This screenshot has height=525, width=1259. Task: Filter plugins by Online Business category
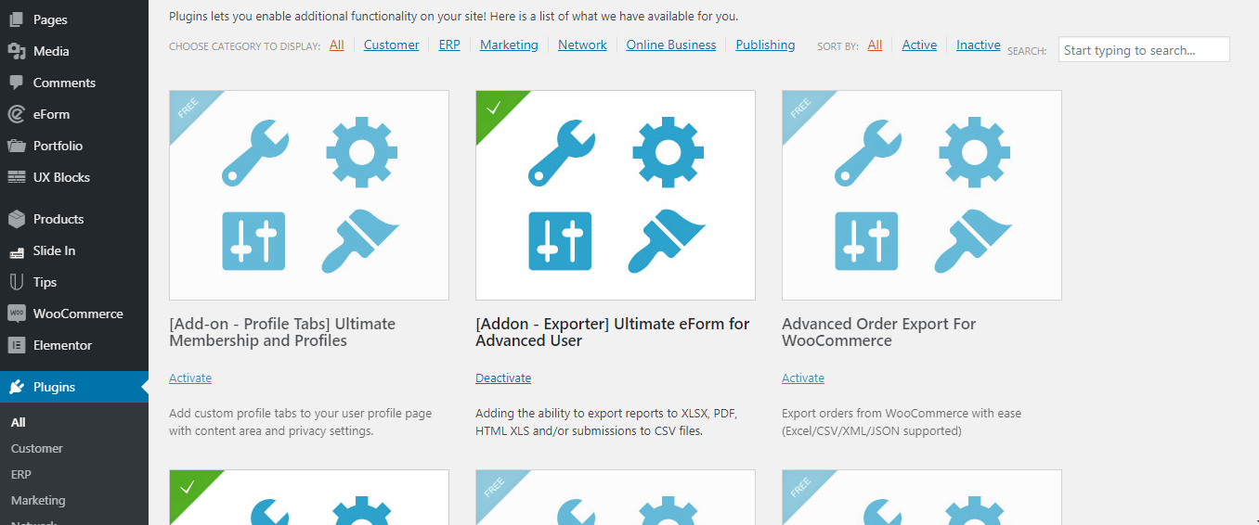tap(671, 45)
